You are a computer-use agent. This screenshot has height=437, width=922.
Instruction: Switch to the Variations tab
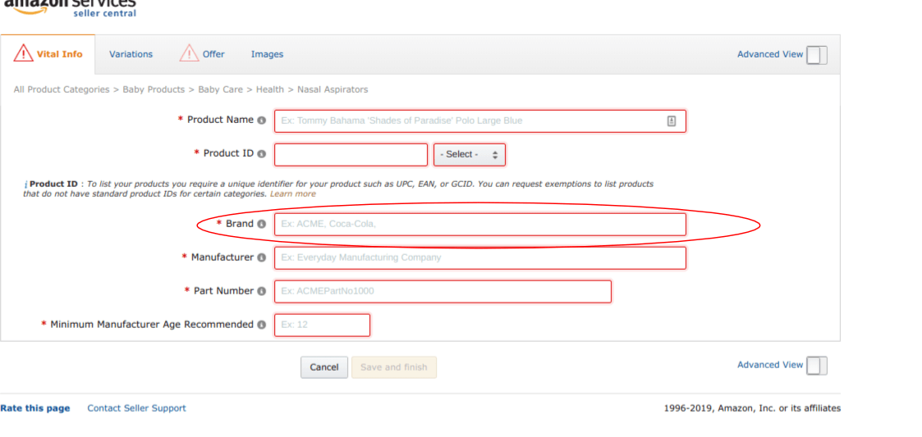click(131, 54)
